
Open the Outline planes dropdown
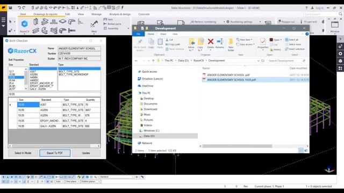click(91, 181)
